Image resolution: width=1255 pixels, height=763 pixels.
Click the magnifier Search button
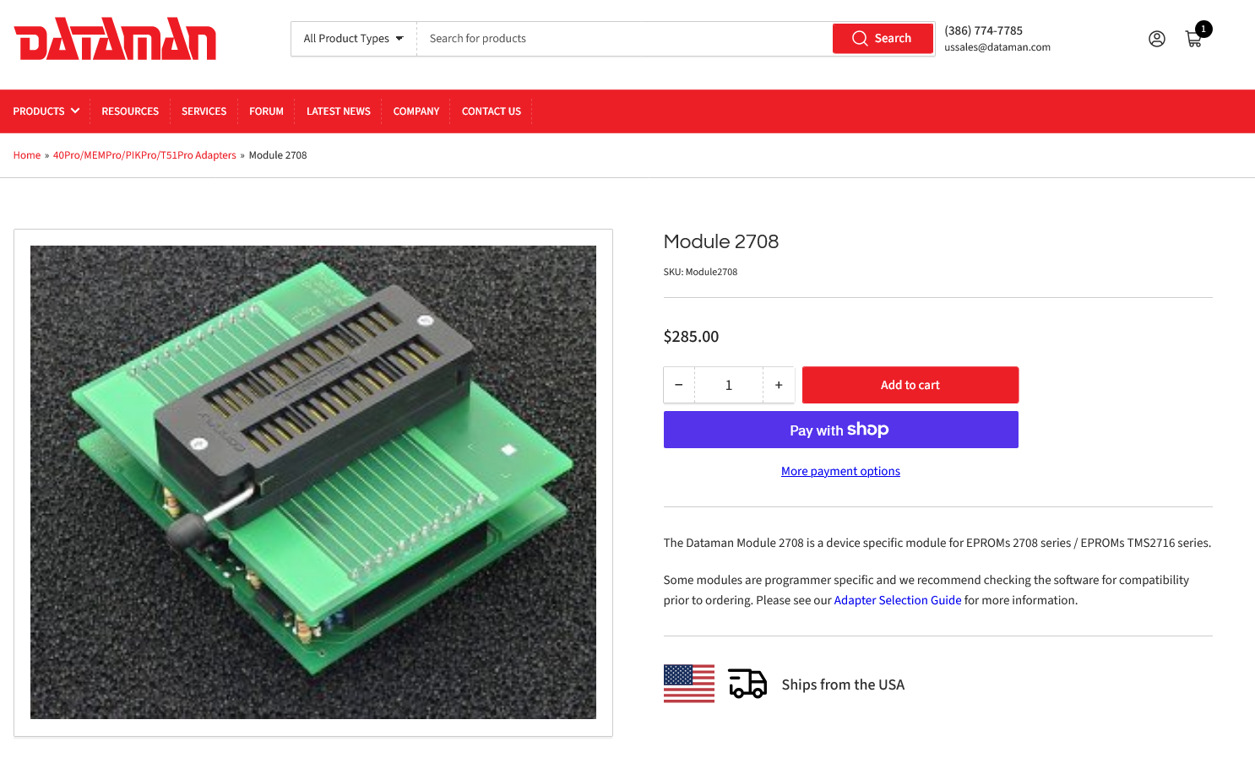(883, 39)
